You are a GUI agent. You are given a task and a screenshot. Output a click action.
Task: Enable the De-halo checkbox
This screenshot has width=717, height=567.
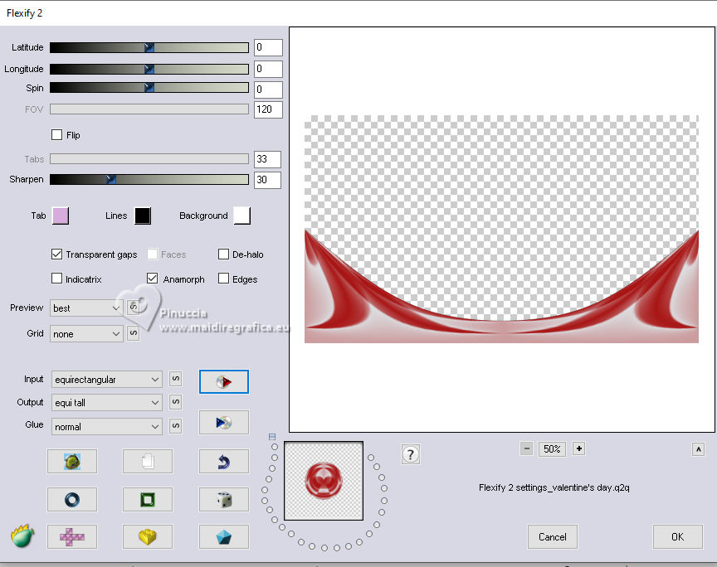pos(223,254)
